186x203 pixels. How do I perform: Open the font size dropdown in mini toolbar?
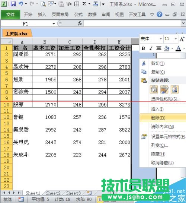(176, 39)
